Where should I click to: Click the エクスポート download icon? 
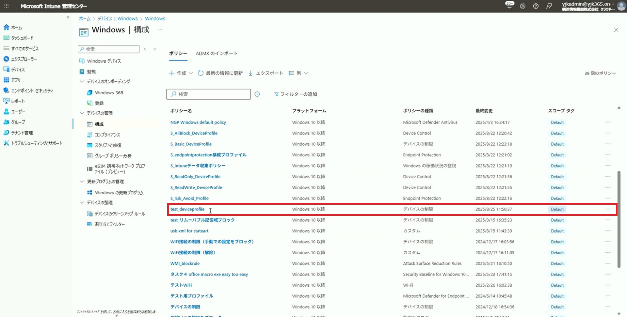(x=250, y=73)
